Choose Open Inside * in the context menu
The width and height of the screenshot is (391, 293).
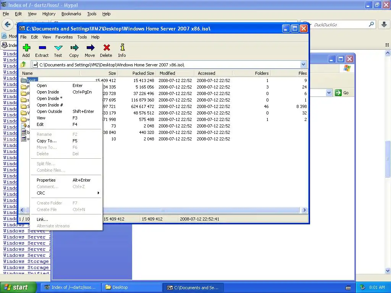coord(66,98)
